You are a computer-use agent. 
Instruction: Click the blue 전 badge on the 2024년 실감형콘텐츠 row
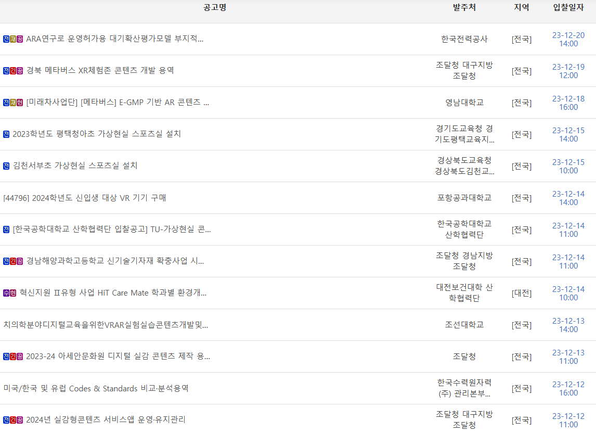[x=6, y=420]
